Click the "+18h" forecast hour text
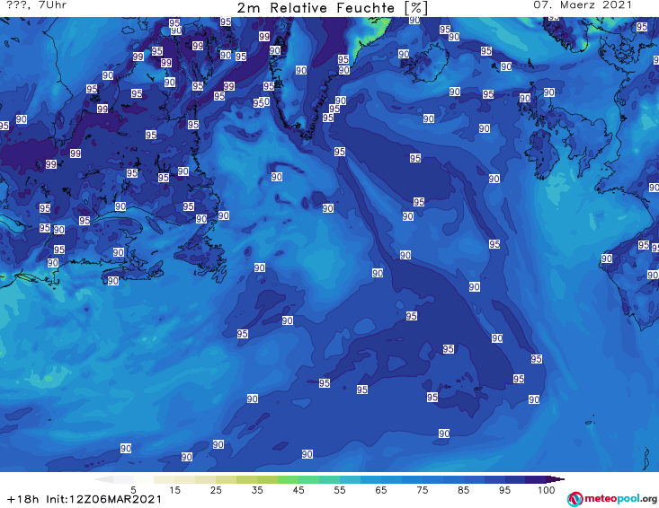The height and width of the screenshot is (508, 659). pos(23,499)
